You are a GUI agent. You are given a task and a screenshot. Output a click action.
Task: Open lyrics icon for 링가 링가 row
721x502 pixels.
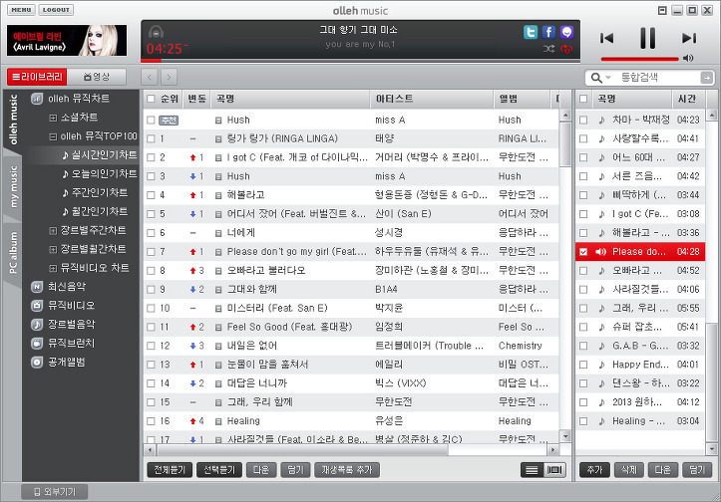[x=218, y=138]
